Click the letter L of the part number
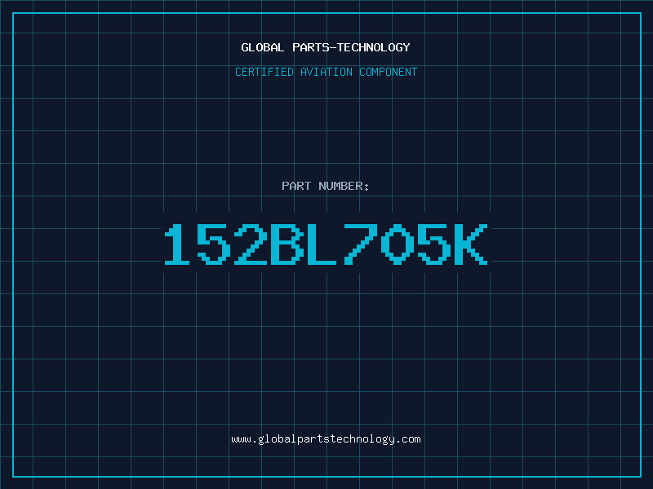Screen dimensions: 653x489 point(322,244)
